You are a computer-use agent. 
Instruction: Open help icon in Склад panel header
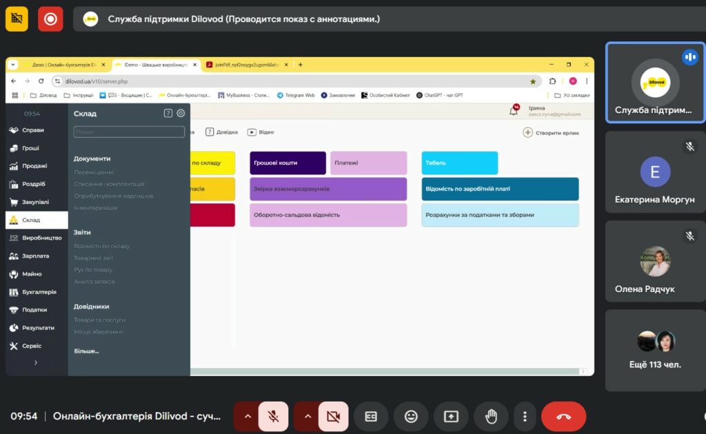click(x=168, y=114)
